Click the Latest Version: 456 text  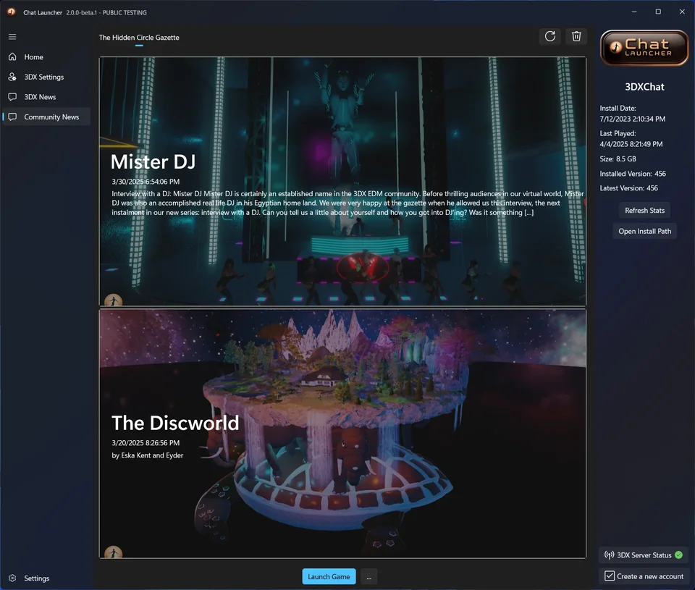[x=628, y=188]
